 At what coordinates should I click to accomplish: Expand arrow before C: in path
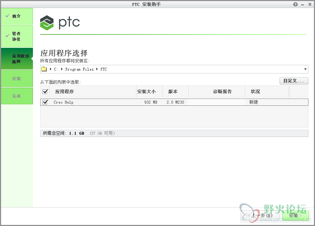click(x=51, y=69)
